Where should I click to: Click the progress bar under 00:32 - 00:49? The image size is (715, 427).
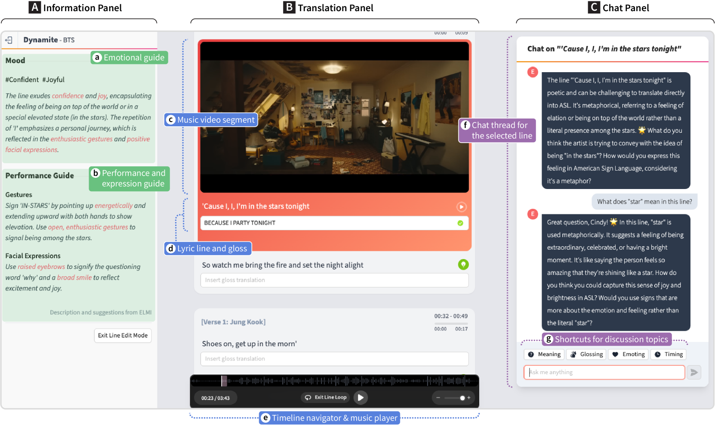click(451, 323)
